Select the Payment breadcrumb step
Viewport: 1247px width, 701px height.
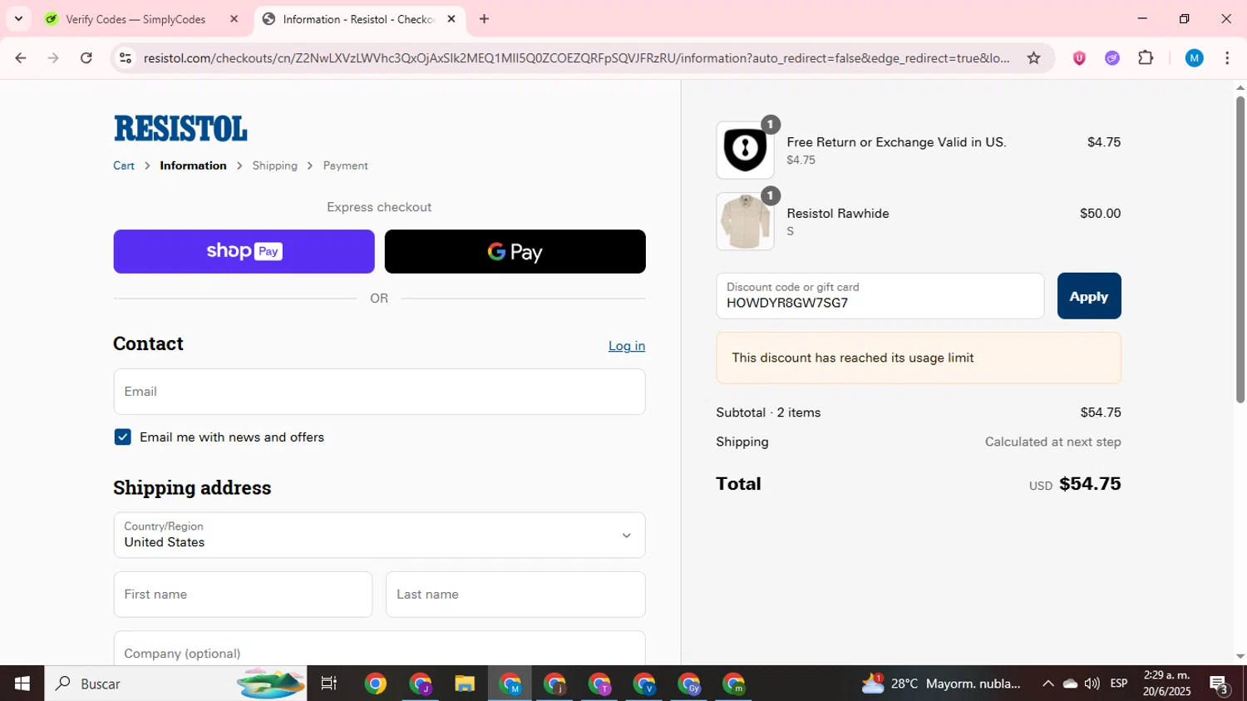[345, 165]
